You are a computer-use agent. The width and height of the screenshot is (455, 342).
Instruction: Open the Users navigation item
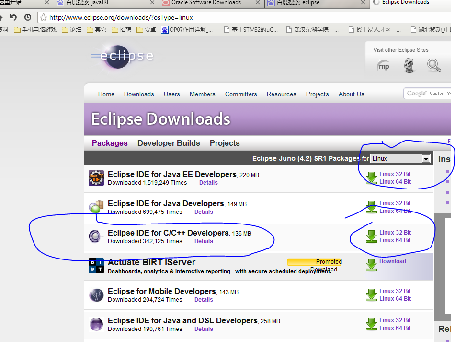point(172,94)
